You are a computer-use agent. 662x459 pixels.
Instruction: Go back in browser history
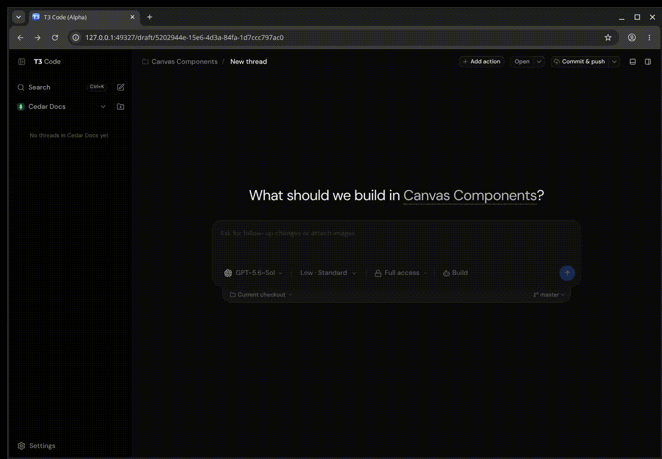pyautogui.click(x=20, y=37)
